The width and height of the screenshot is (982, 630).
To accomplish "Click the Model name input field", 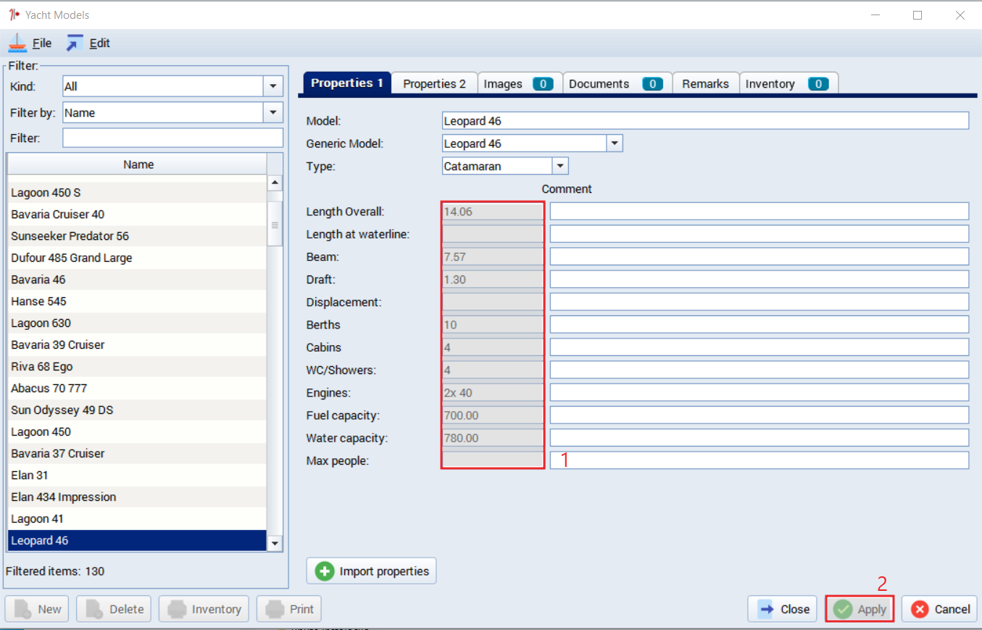I will 705,120.
